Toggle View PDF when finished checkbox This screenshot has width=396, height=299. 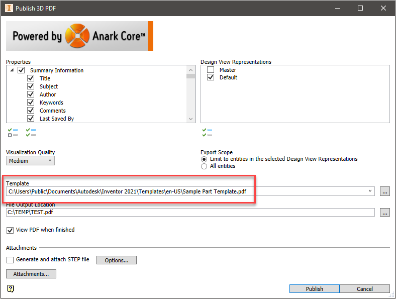coord(10,230)
